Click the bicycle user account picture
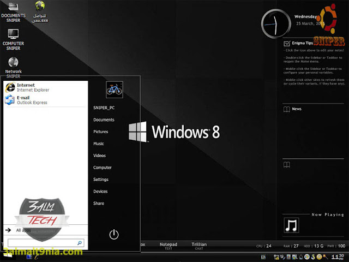The image size is (349, 262). click(114, 90)
